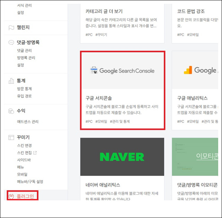This screenshot has width=222, height=218.
Task: Open 사이드바 settings
Action: click(24, 160)
